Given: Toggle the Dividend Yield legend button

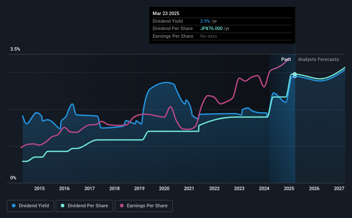Looking at the screenshot, I should [30, 206].
